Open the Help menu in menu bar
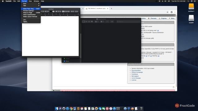The height and width of the screenshot is (111, 198). [42, 1]
